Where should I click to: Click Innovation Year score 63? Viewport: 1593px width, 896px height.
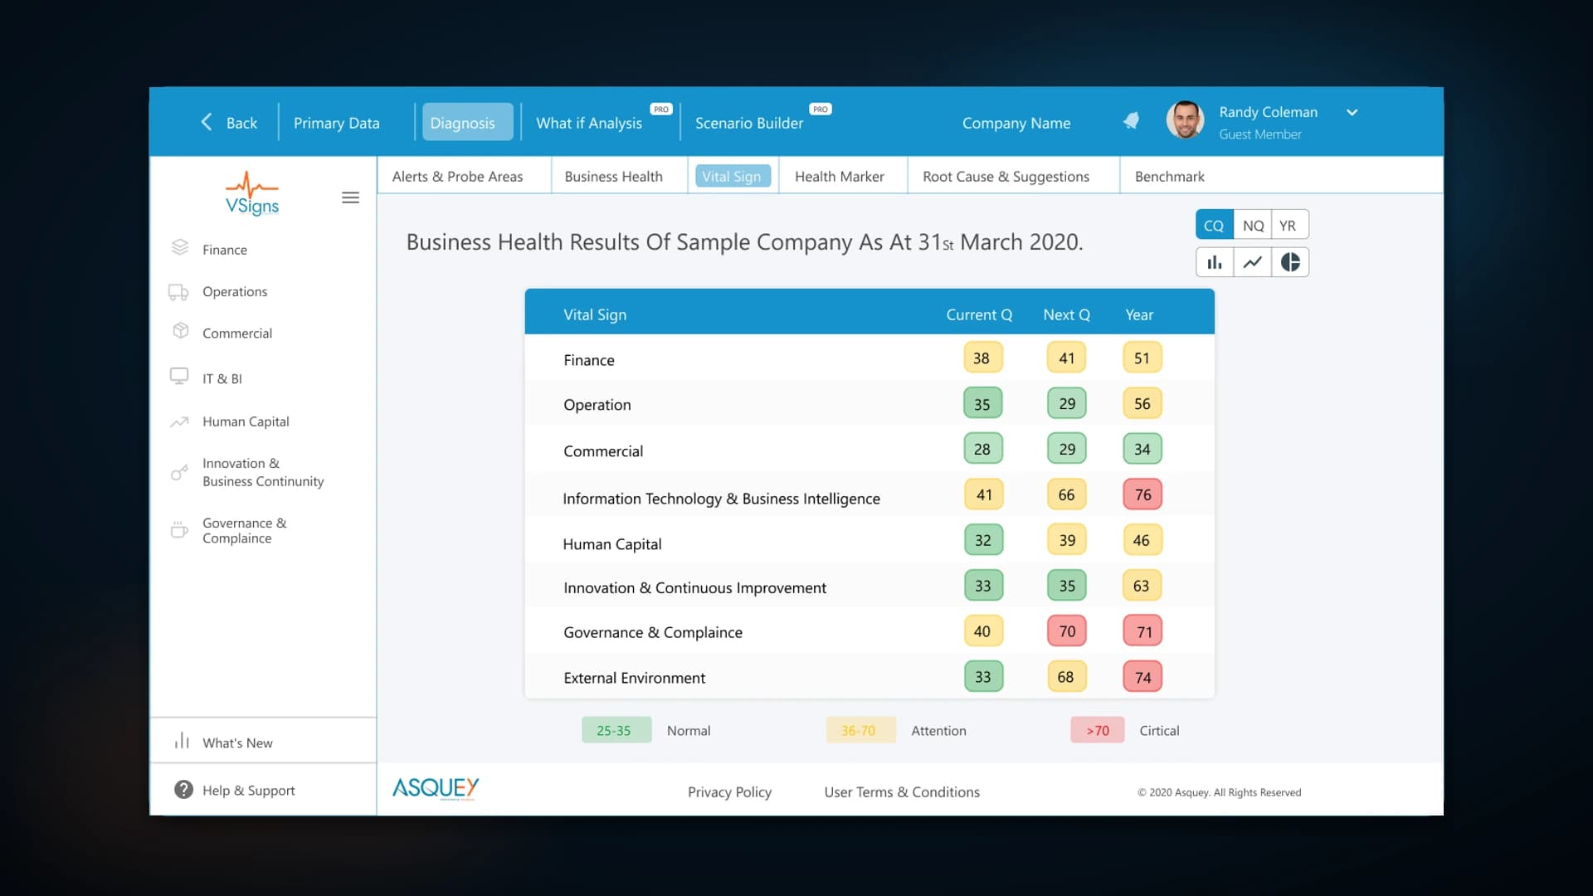1142,586
